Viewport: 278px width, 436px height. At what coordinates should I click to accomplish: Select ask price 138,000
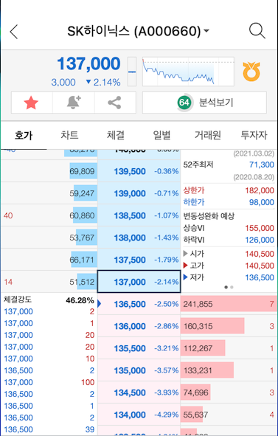tap(139, 238)
